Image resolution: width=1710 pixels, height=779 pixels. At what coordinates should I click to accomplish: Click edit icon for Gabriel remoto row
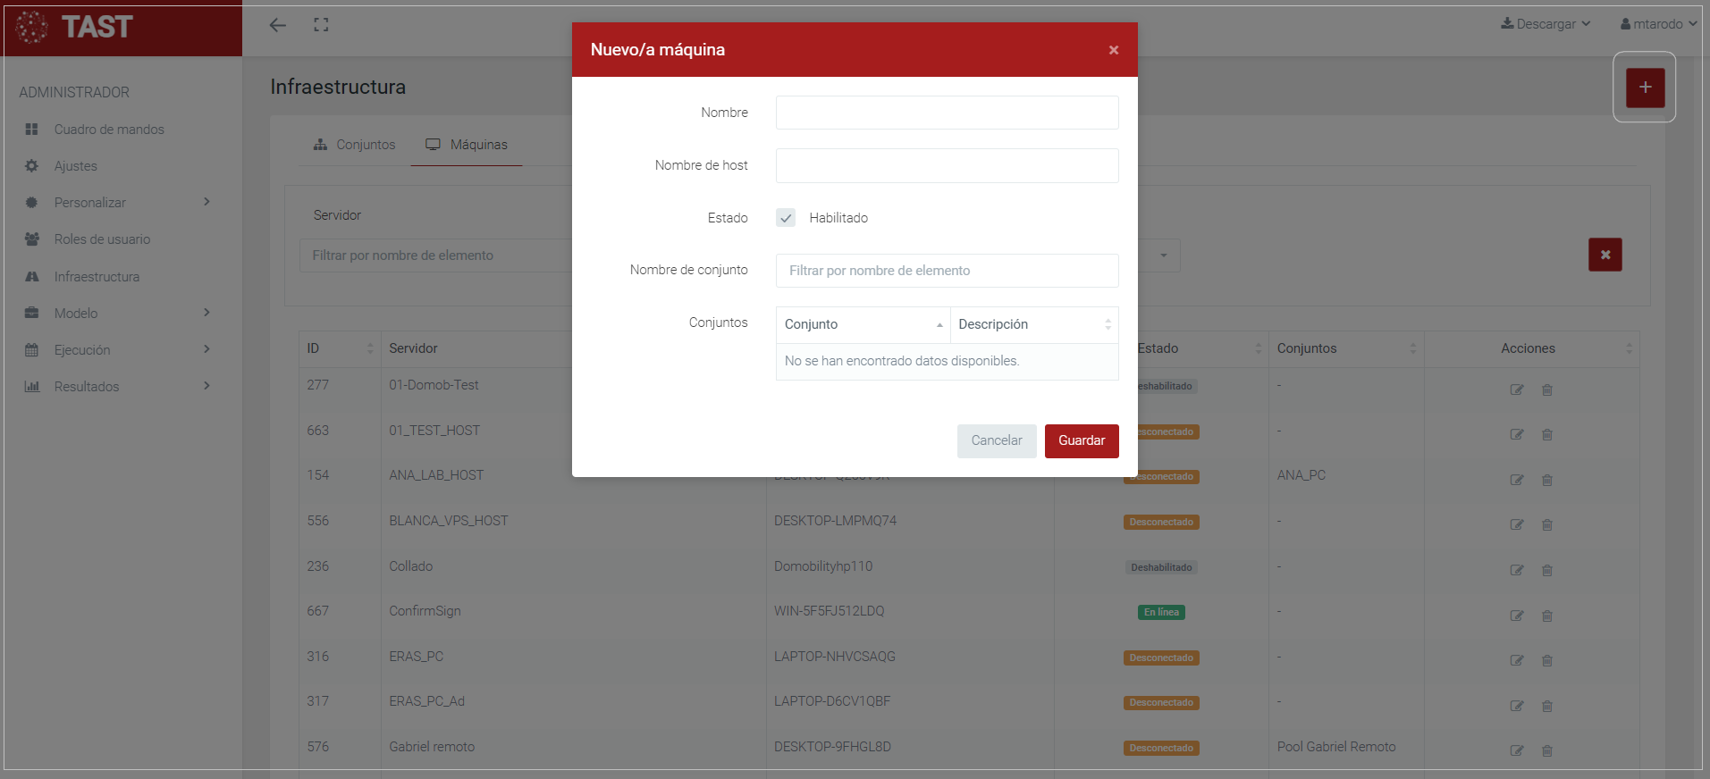click(1517, 750)
